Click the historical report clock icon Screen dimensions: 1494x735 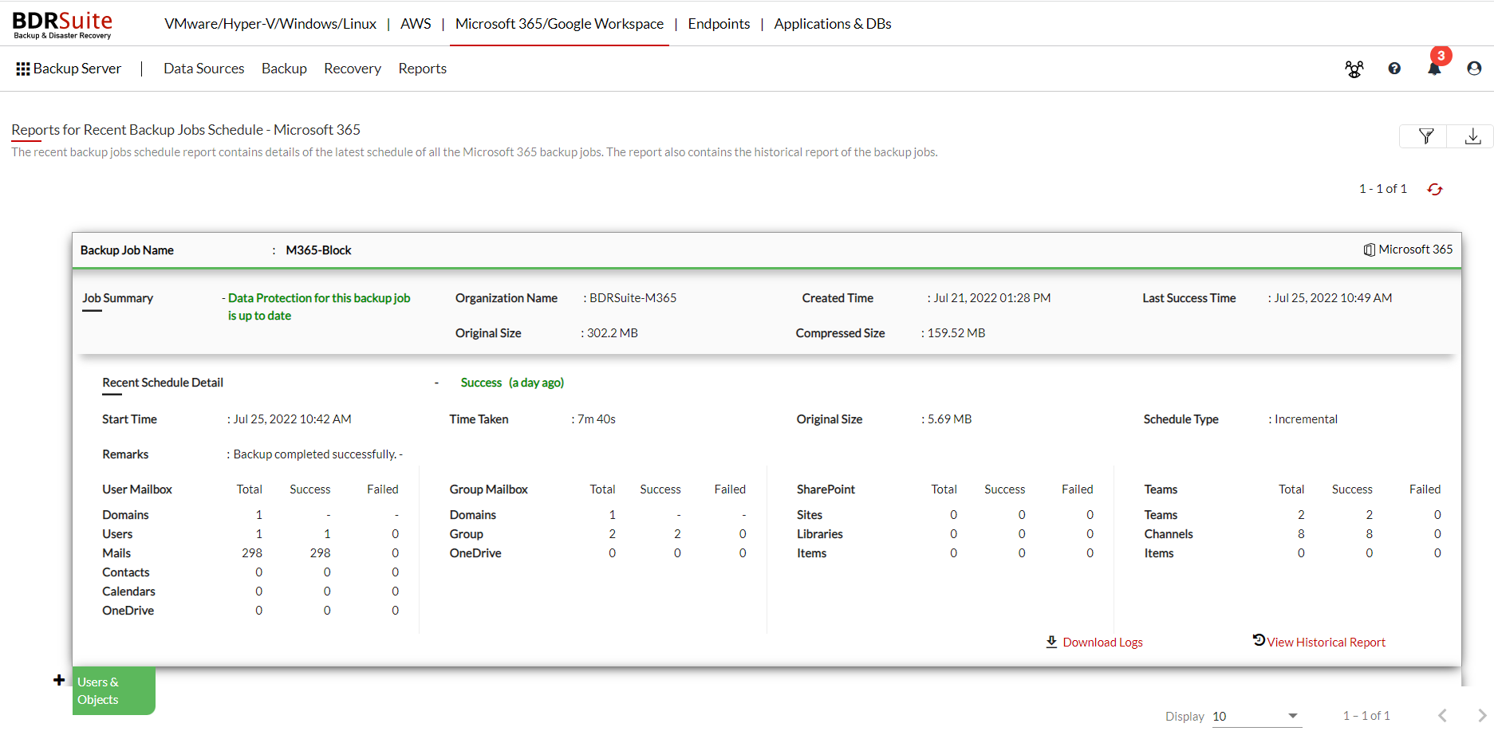pyautogui.click(x=1259, y=639)
